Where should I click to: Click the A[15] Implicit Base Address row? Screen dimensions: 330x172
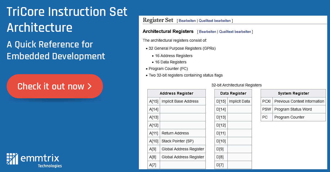click(177, 101)
